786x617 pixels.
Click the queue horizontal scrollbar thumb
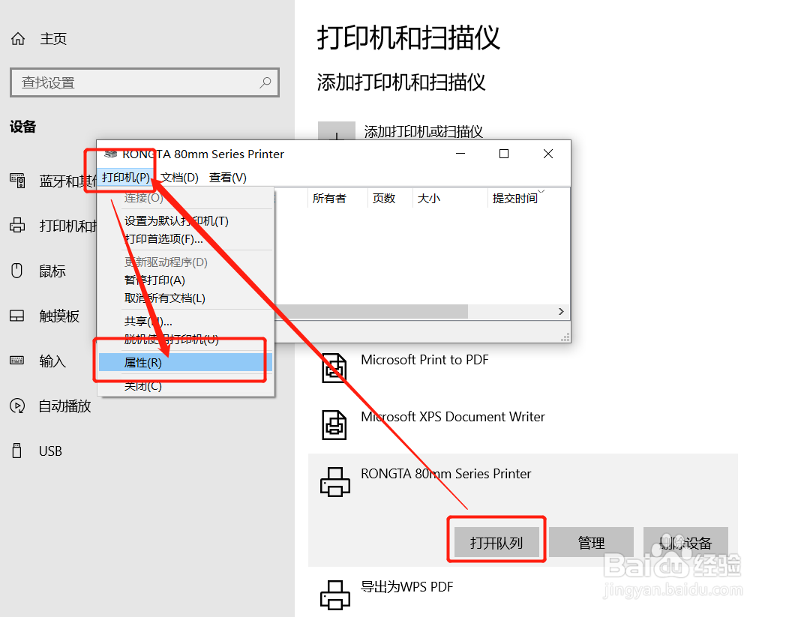point(371,311)
